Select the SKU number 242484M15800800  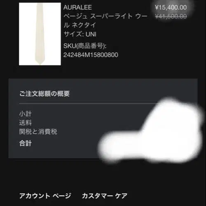91,55
